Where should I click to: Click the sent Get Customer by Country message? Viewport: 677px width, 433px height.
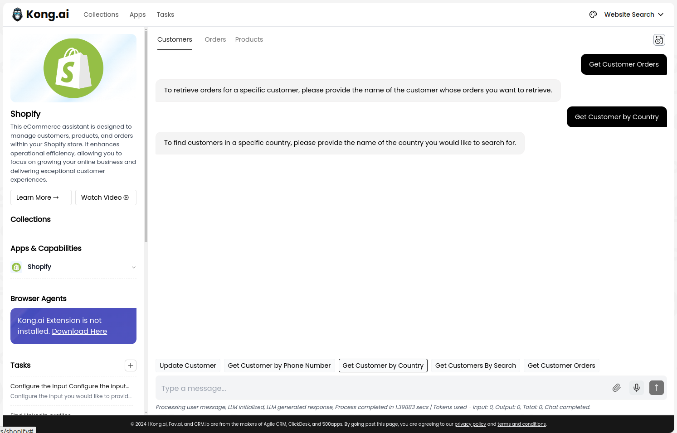click(617, 117)
